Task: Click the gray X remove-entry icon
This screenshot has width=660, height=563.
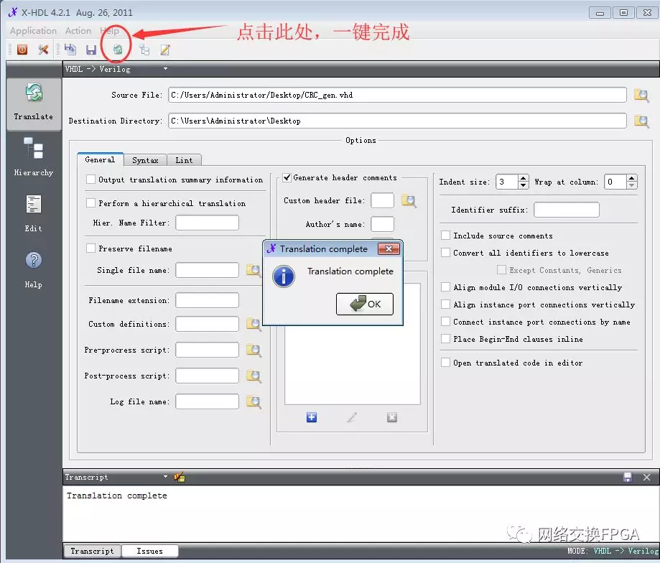Action: point(392,417)
